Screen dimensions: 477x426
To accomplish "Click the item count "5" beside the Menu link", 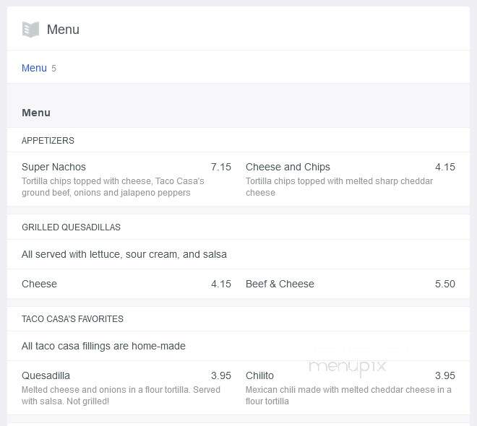I will (x=53, y=69).
